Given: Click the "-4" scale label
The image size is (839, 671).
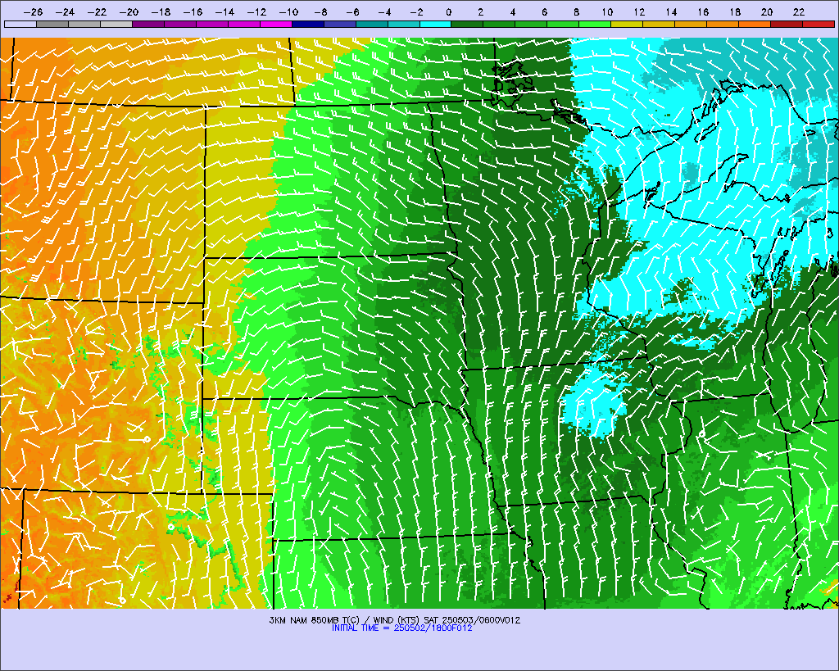Looking at the screenshot, I should click(385, 11).
